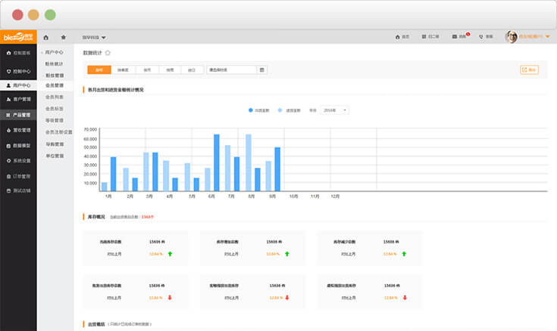This screenshot has height=331, width=557.
Task: Select 会员管理 in the secondary sidebar menu
Action: 55,85
